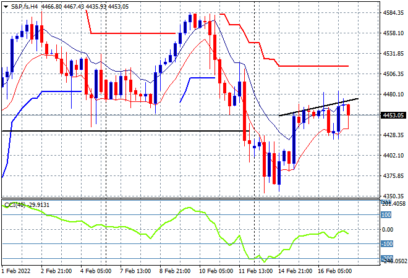Image resolution: width=408 pixels, height=278 pixels.
Task: Click the 11 Feb 13:00 time label
Action: coord(256,271)
